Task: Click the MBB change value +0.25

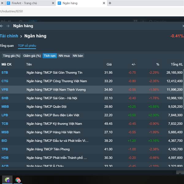Action: [132, 107]
